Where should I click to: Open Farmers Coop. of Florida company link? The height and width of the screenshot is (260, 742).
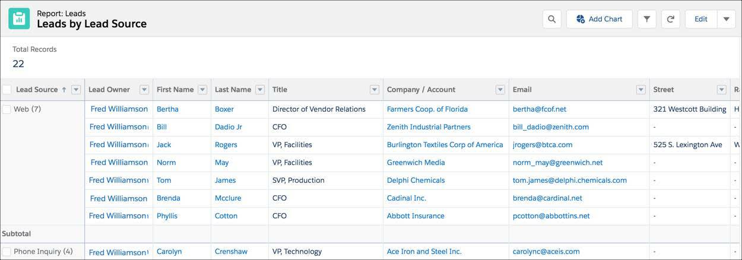pos(427,109)
